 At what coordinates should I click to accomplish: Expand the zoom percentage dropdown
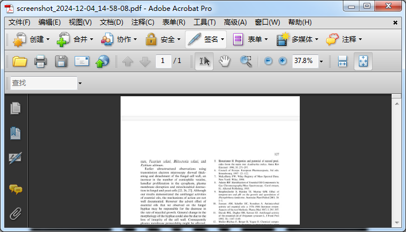[x=321, y=61]
